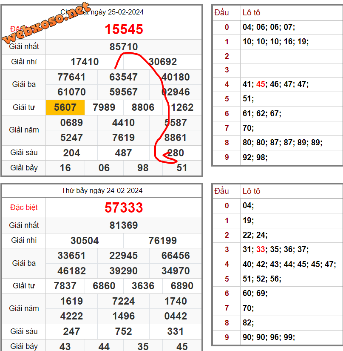Select third prize number 63547
Viewport: 343px width, 351px height.
(124, 77)
